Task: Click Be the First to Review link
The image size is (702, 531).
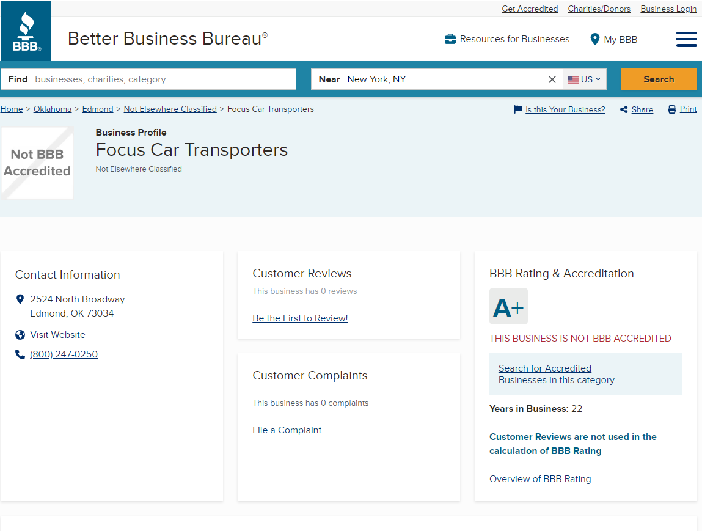Action: point(300,318)
